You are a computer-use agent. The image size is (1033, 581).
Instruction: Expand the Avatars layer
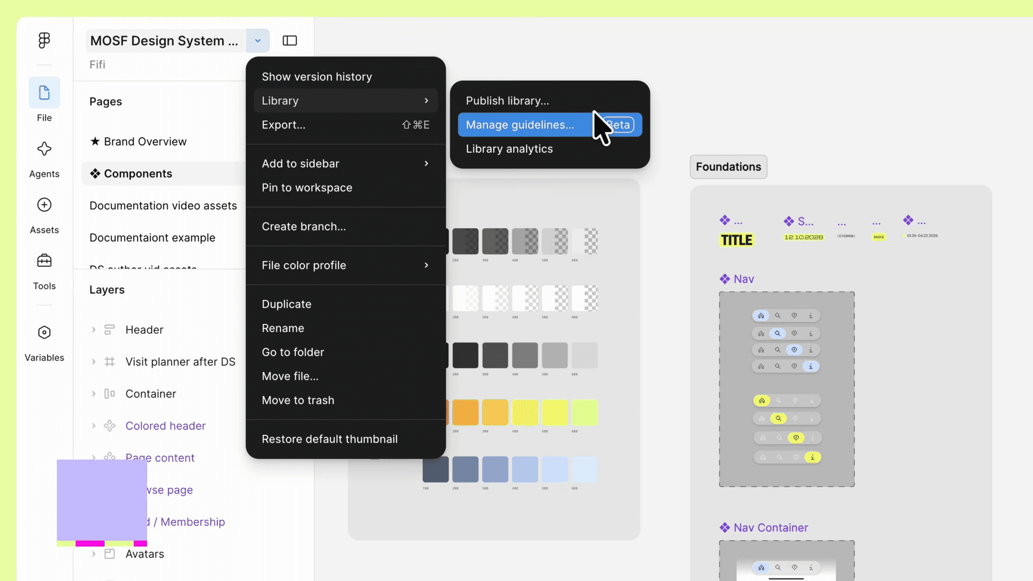(94, 554)
